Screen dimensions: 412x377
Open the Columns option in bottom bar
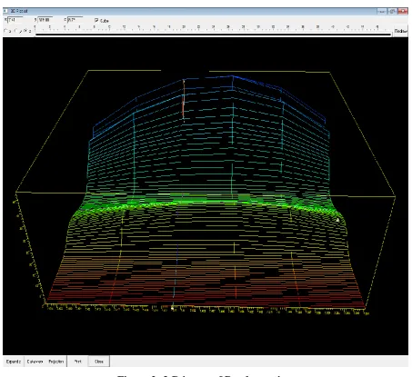click(x=35, y=362)
